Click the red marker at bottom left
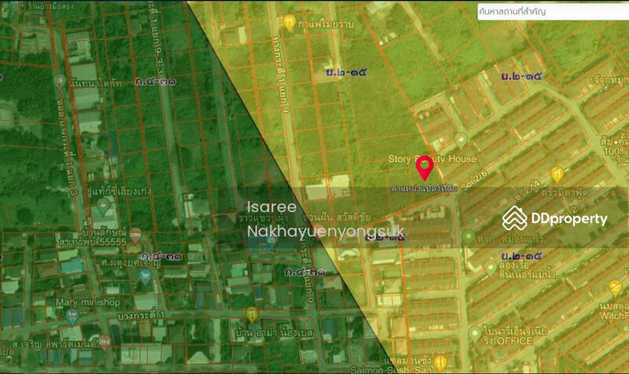 pos(104,342)
